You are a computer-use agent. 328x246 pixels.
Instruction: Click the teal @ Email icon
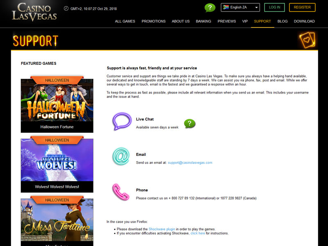(x=121, y=156)
